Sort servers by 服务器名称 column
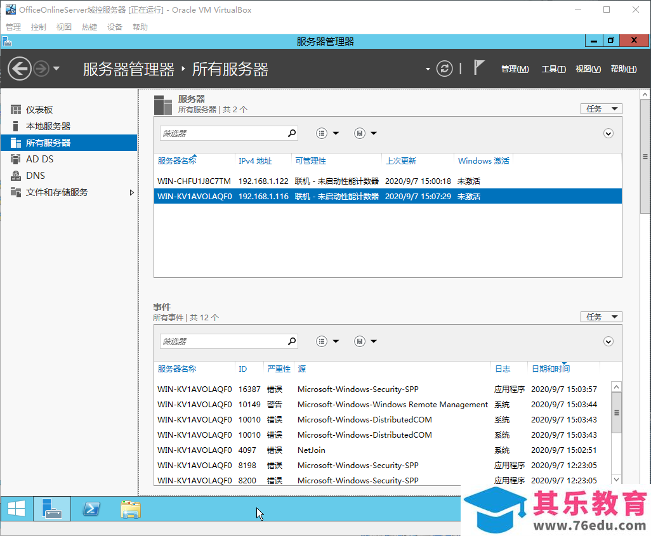 click(177, 161)
